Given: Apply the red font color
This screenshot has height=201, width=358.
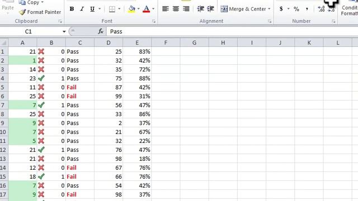Looking at the screenshot, I should click(147, 9).
